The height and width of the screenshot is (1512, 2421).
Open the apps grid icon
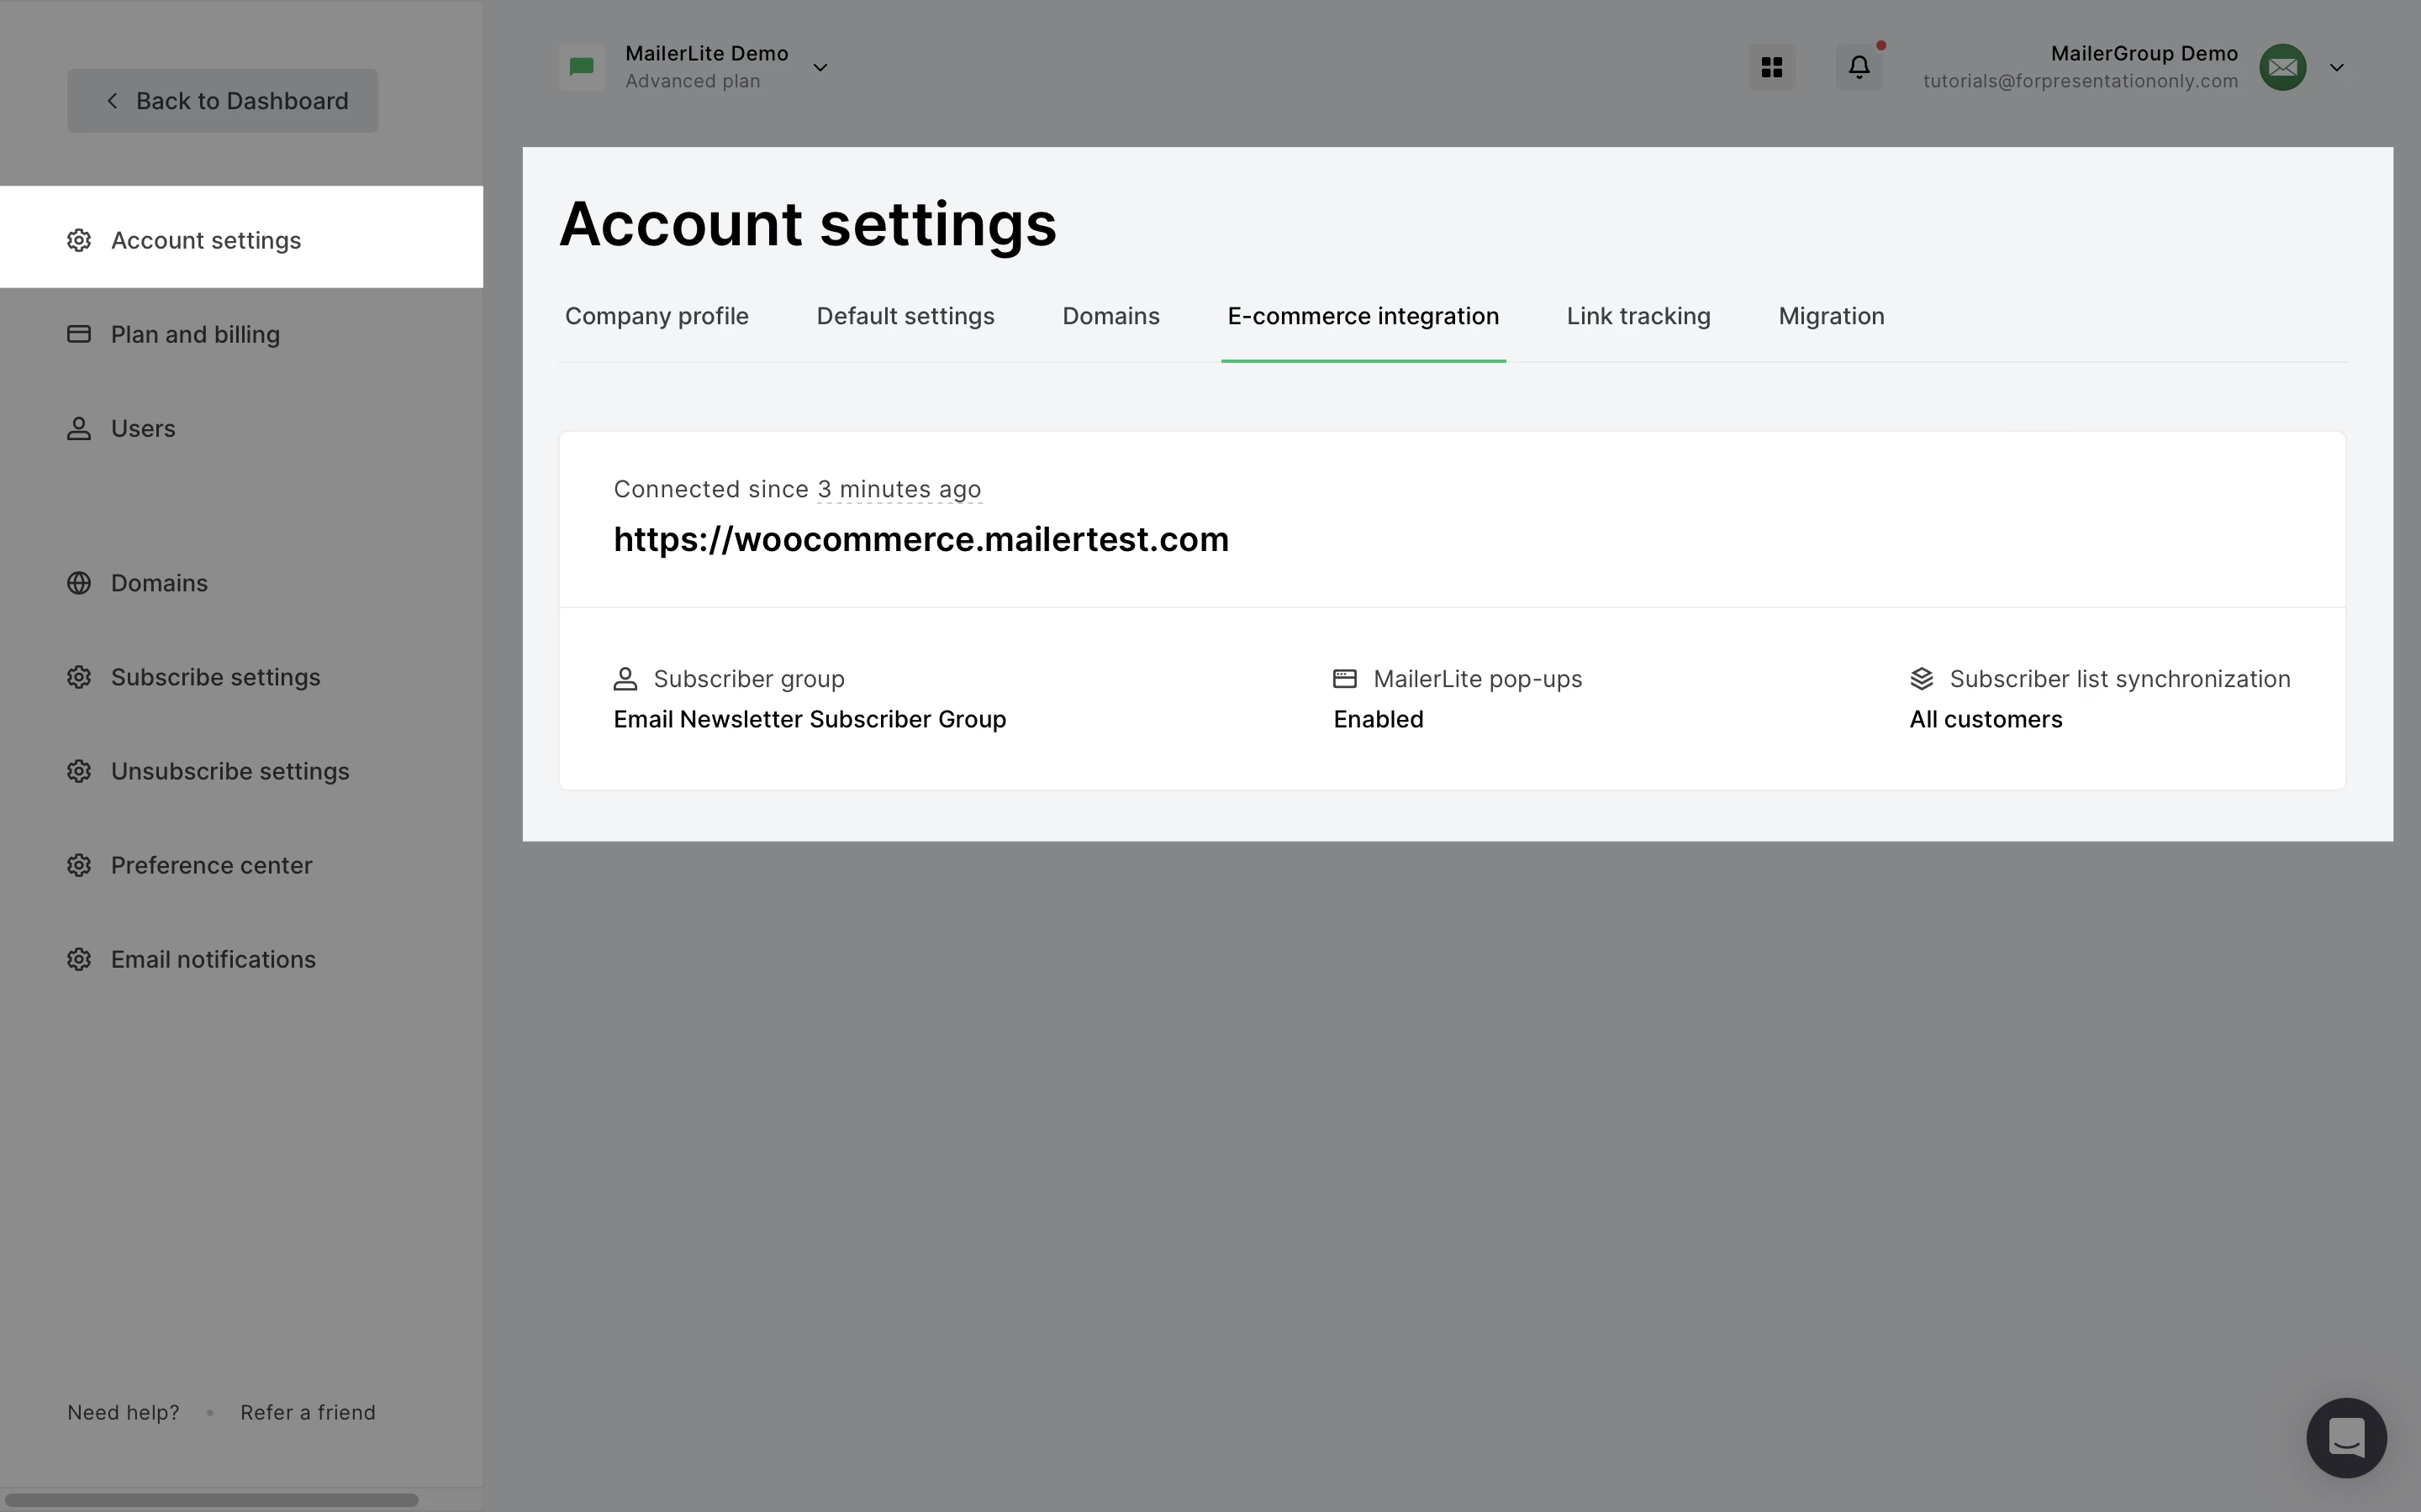[x=1770, y=67]
